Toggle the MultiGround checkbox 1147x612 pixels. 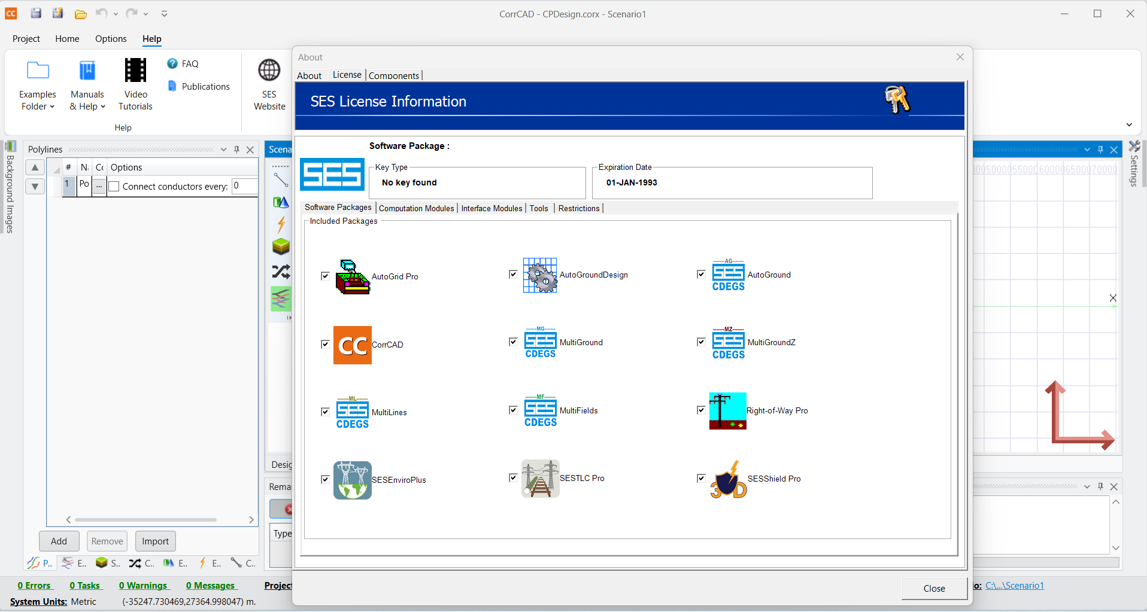click(x=513, y=342)
